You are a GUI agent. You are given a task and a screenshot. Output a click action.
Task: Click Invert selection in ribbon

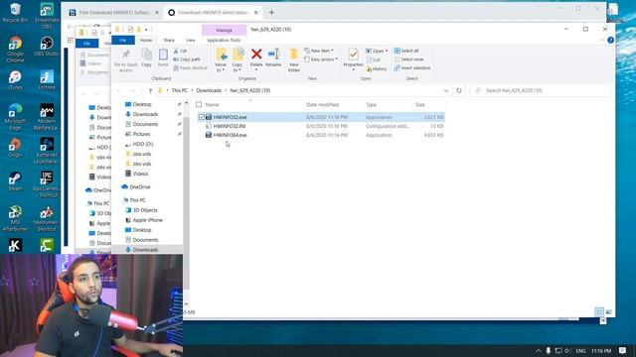(x=412, y=68)
